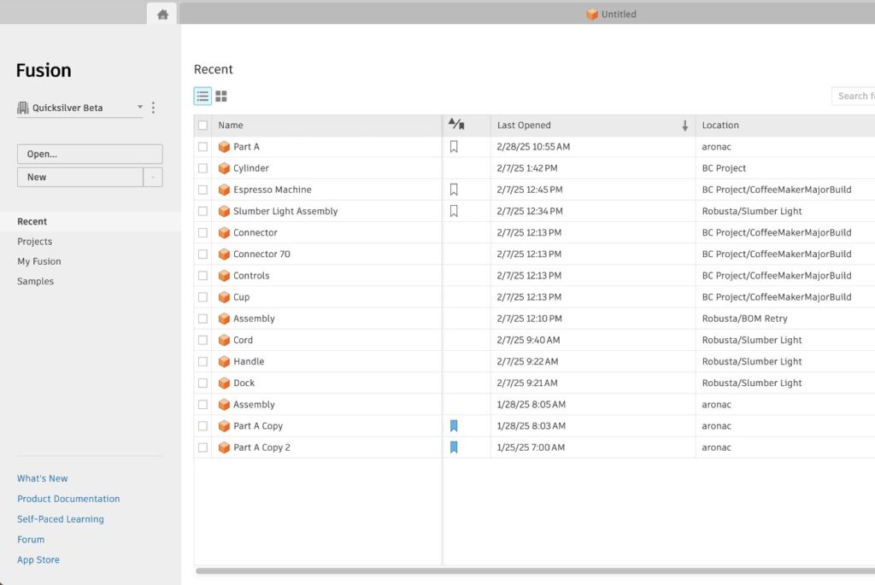Select the Connector 70 file name
This screenshot has height=585, width=875.
coord(261,254)
